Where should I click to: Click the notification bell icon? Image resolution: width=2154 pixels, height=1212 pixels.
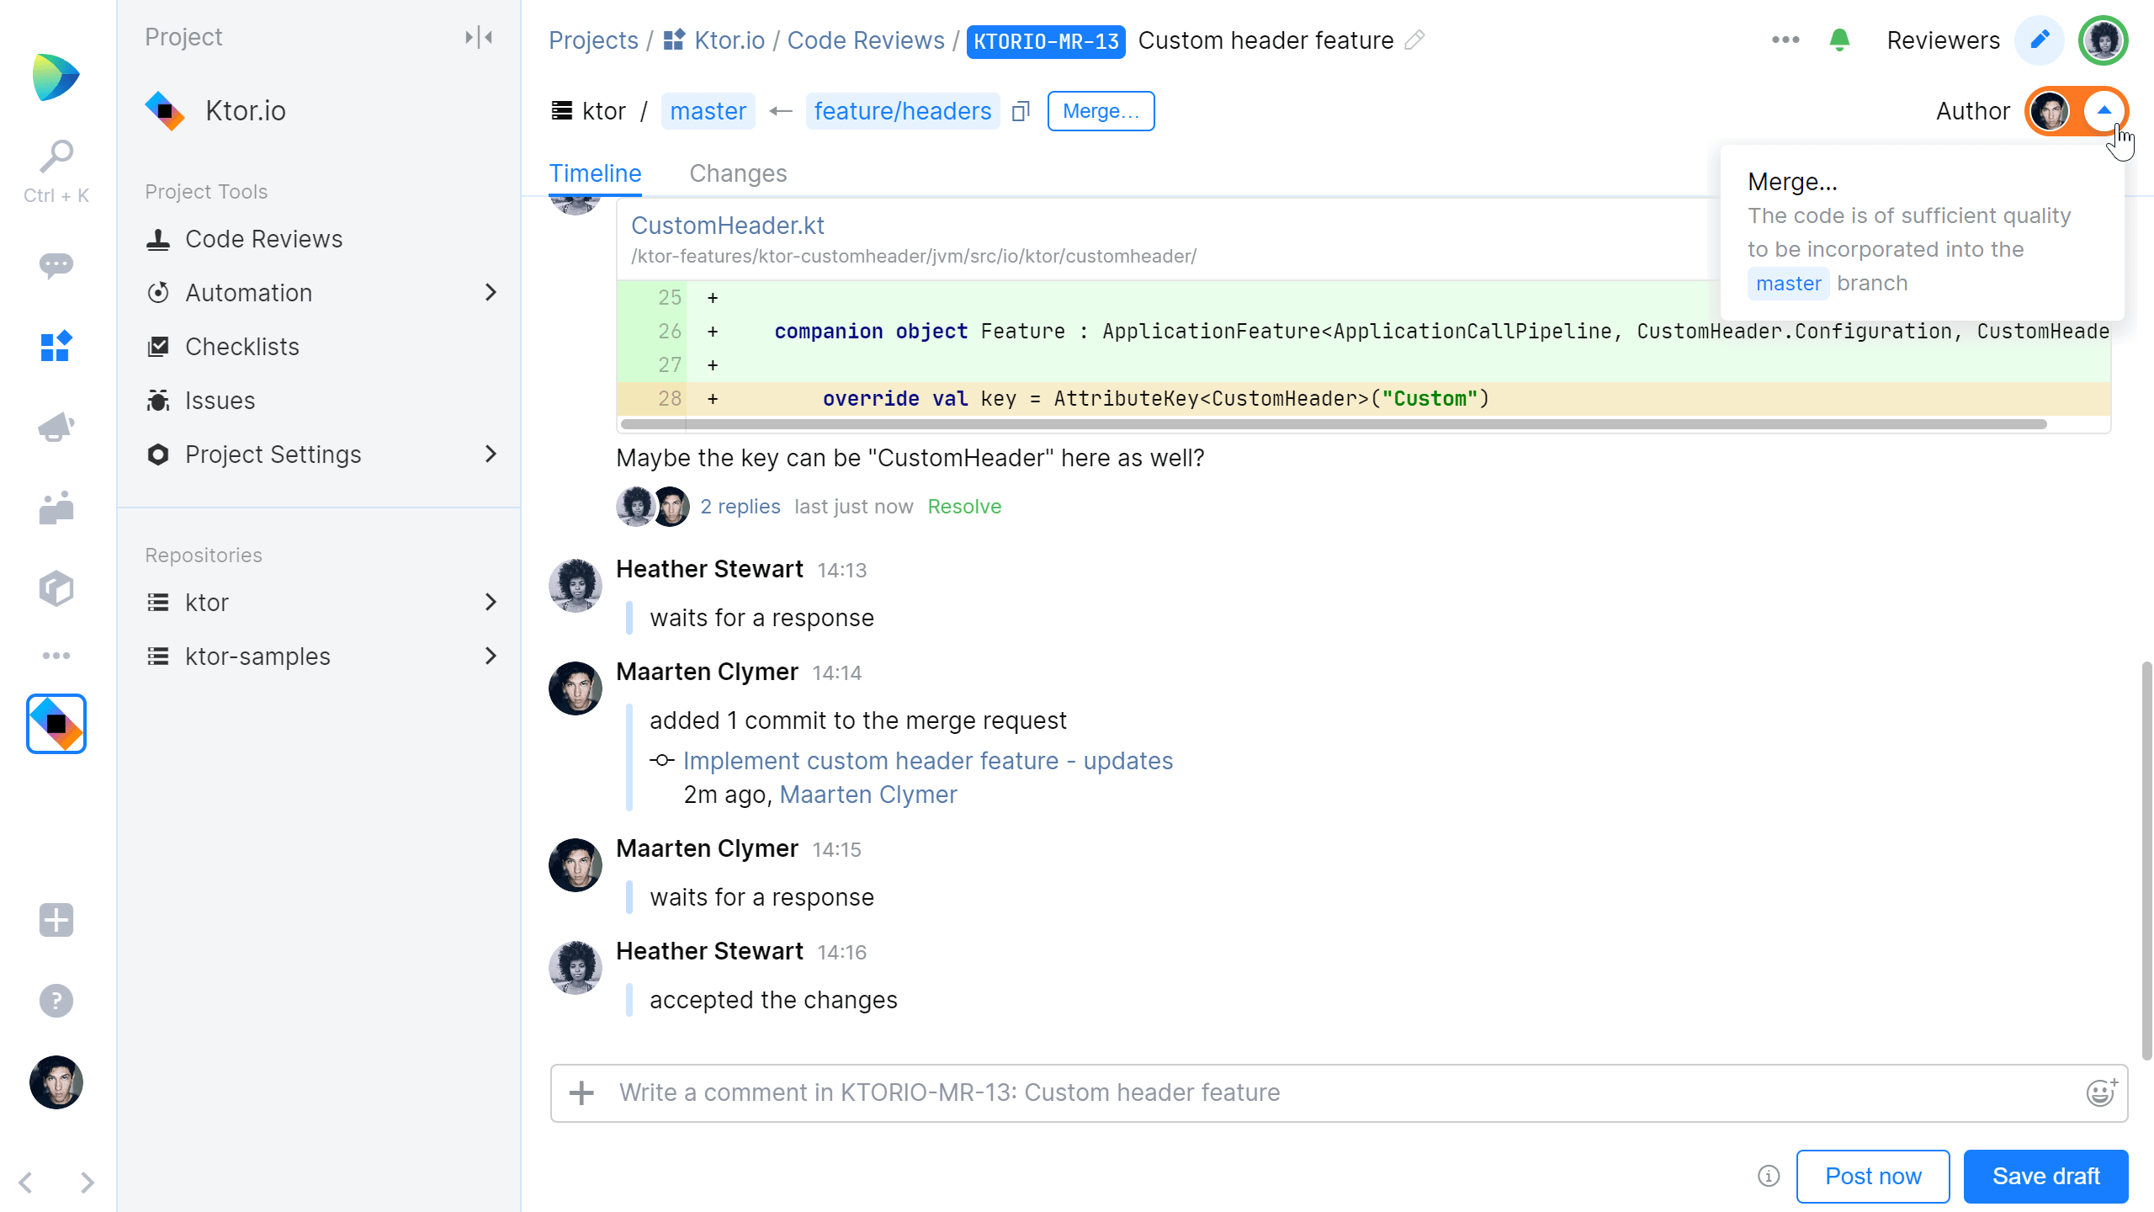coord(1840,40)
